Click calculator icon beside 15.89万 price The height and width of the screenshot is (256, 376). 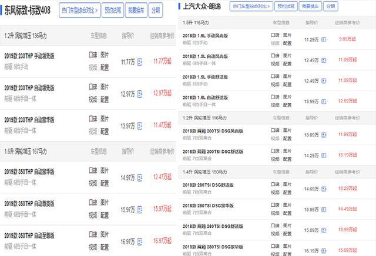(x=324, y=210)
